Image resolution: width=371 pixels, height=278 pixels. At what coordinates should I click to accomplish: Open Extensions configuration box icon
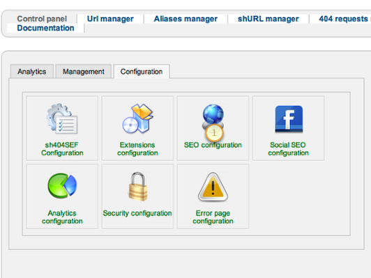pyautogui.click(x=137, y=118)
